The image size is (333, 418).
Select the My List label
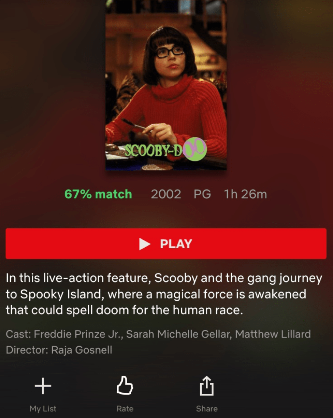pos(43,409)
